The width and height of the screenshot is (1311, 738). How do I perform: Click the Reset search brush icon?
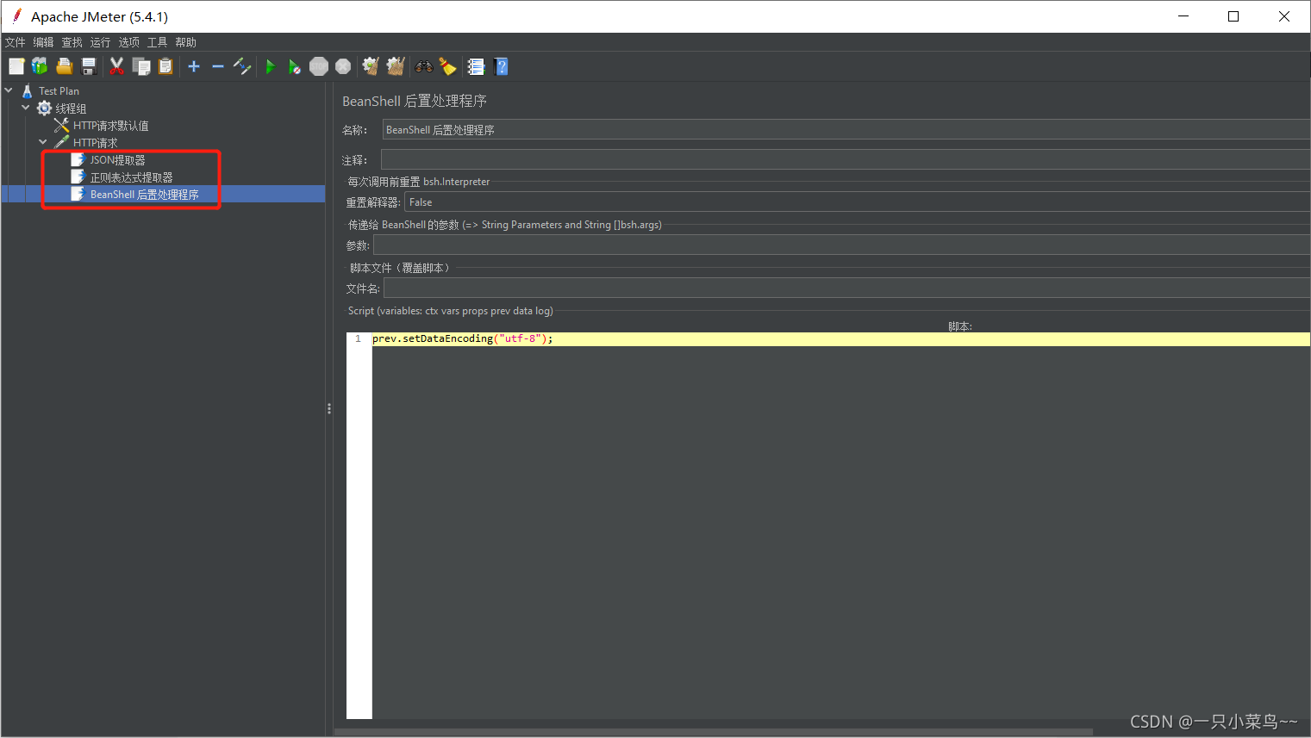point(447,66)
